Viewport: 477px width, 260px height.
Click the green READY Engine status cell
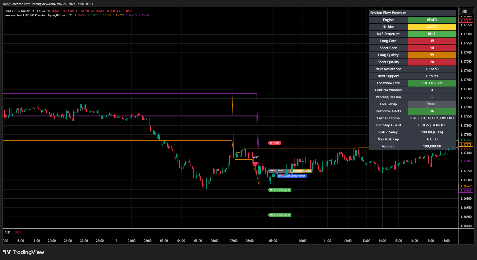tap(432, 20)
